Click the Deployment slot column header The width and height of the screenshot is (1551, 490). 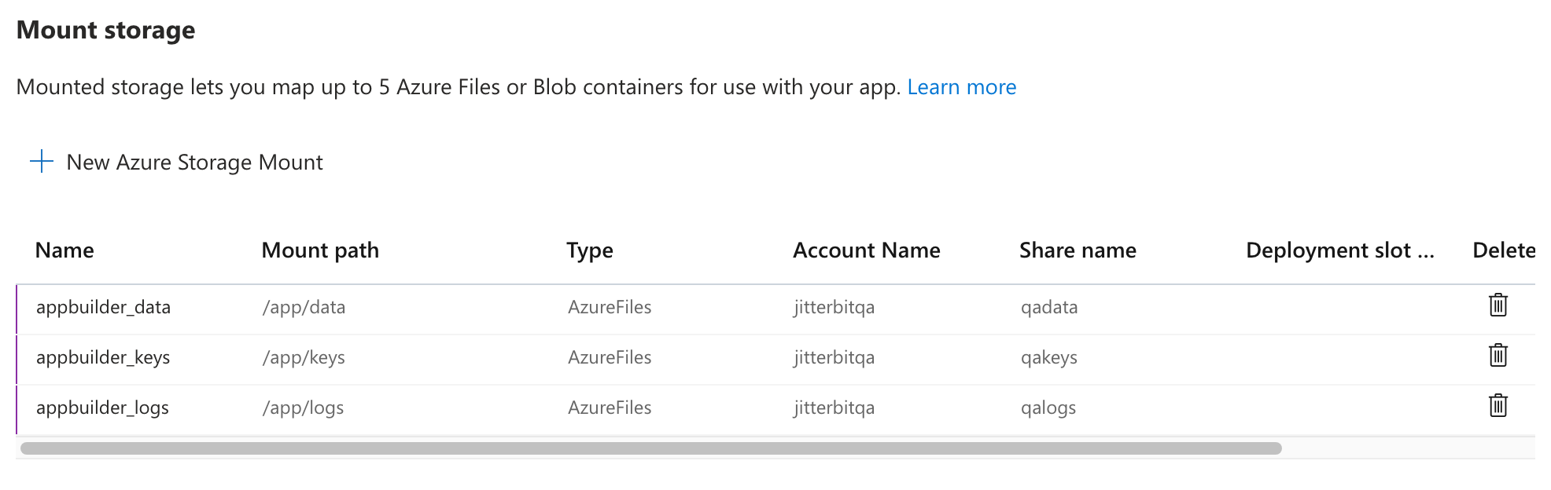(1339, 250)
